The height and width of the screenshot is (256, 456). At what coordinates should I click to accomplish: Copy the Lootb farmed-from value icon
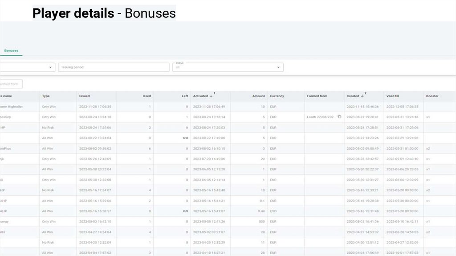(x=339, y=117)
